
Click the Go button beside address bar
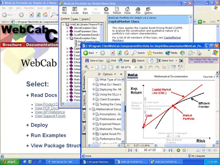click(x=202, y=22)
